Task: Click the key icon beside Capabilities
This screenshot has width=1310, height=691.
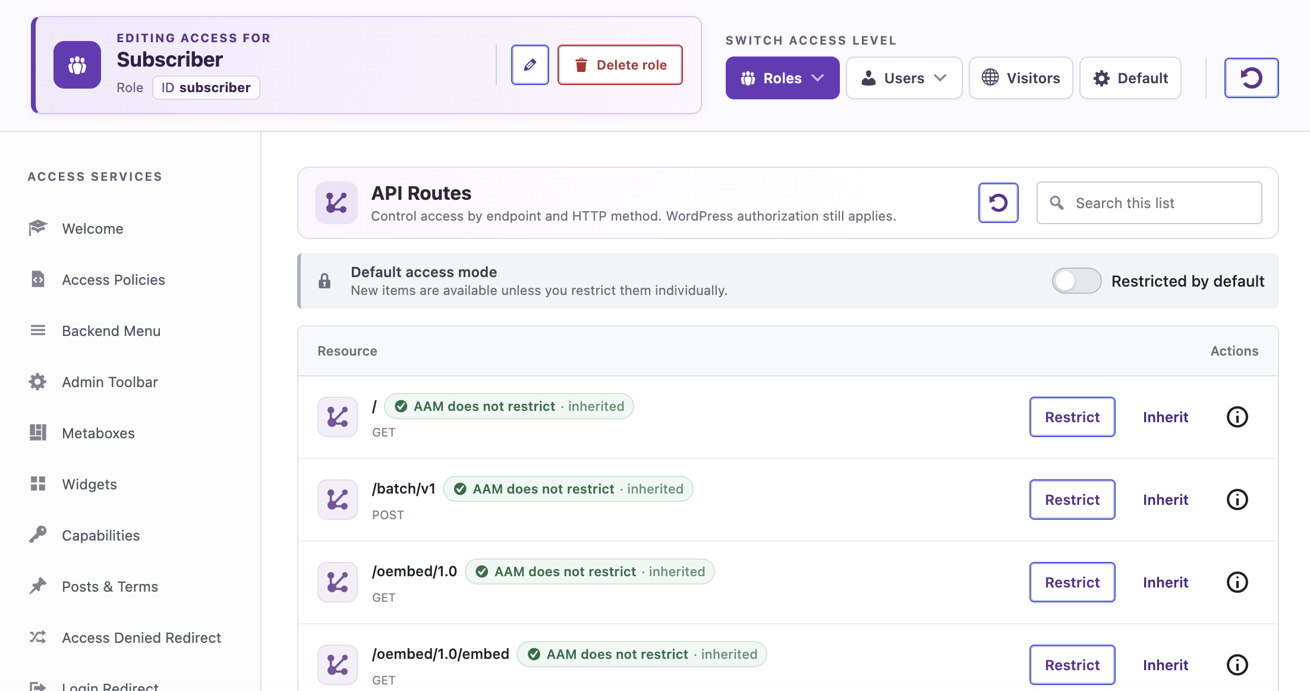Action: (x=38, y=535)
